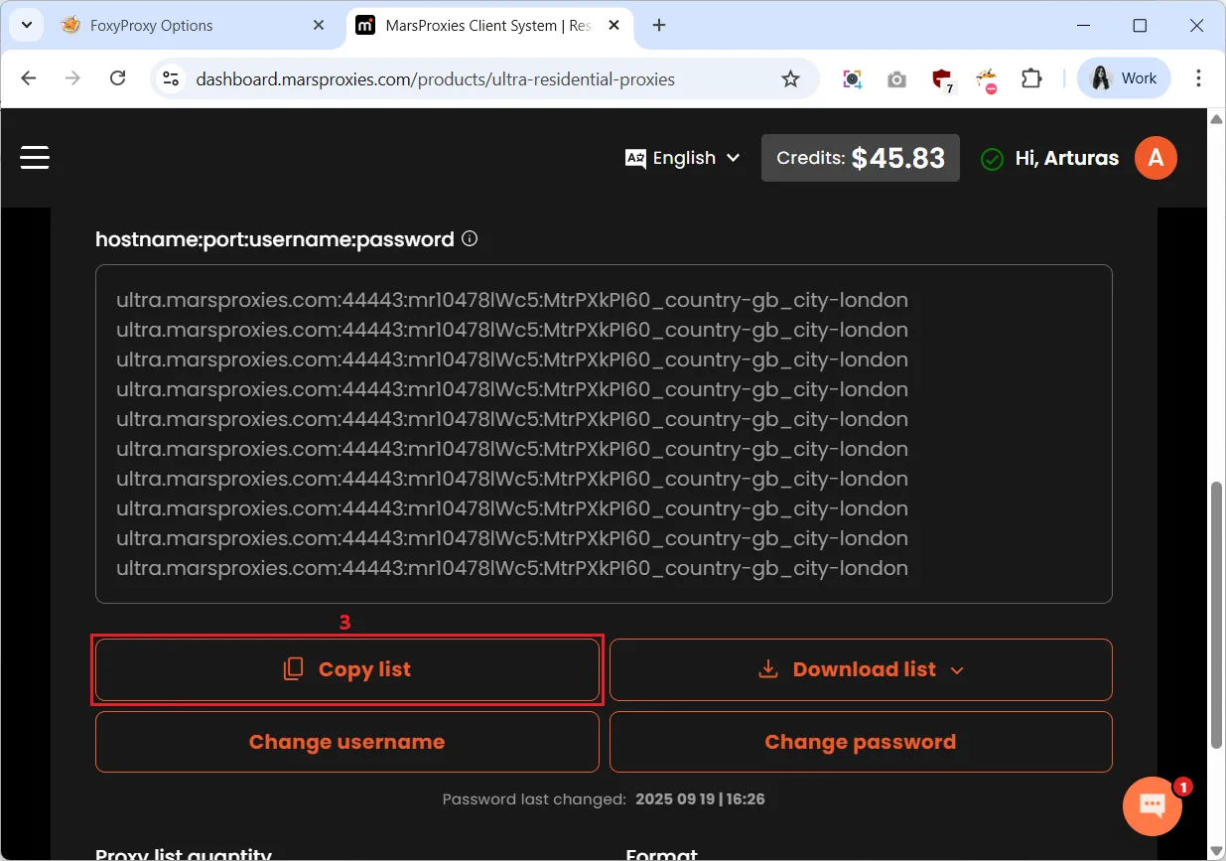1226x861 pixels.
Task: Click the Copy list button
Action: [x=346, y=669]
